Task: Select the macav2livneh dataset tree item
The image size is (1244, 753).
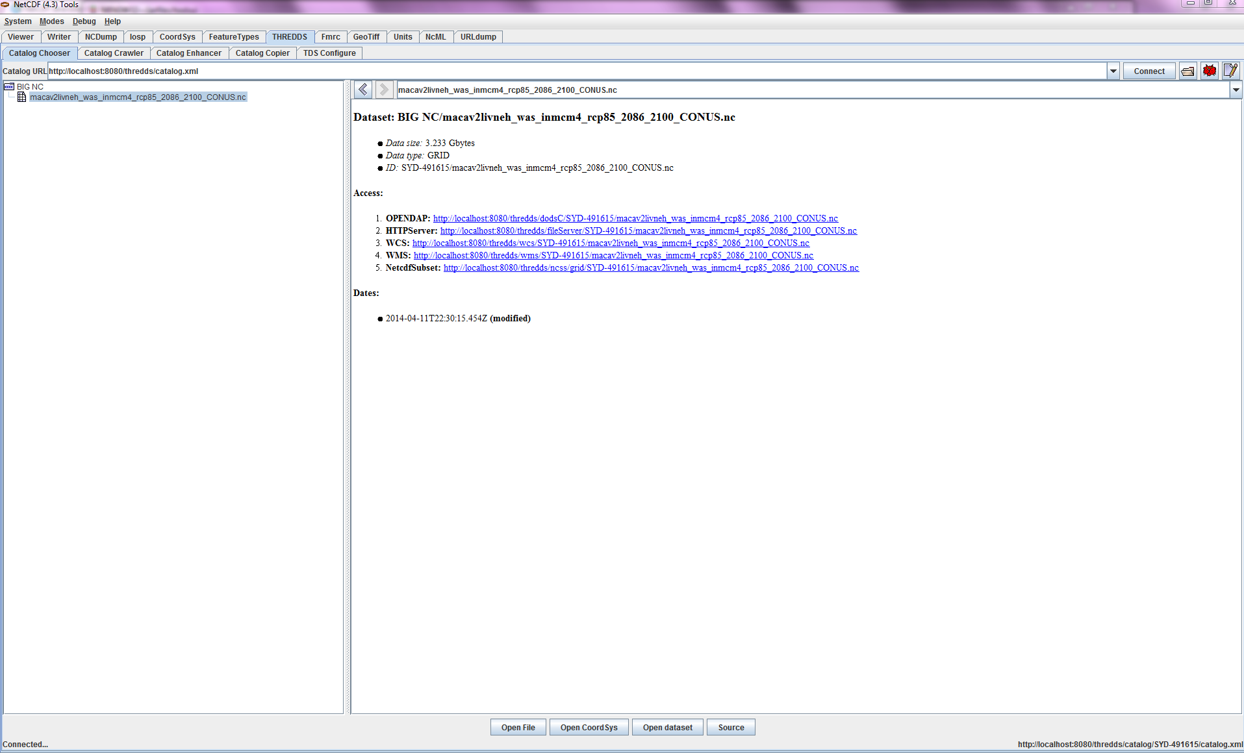Action: (x=138, y=97)
